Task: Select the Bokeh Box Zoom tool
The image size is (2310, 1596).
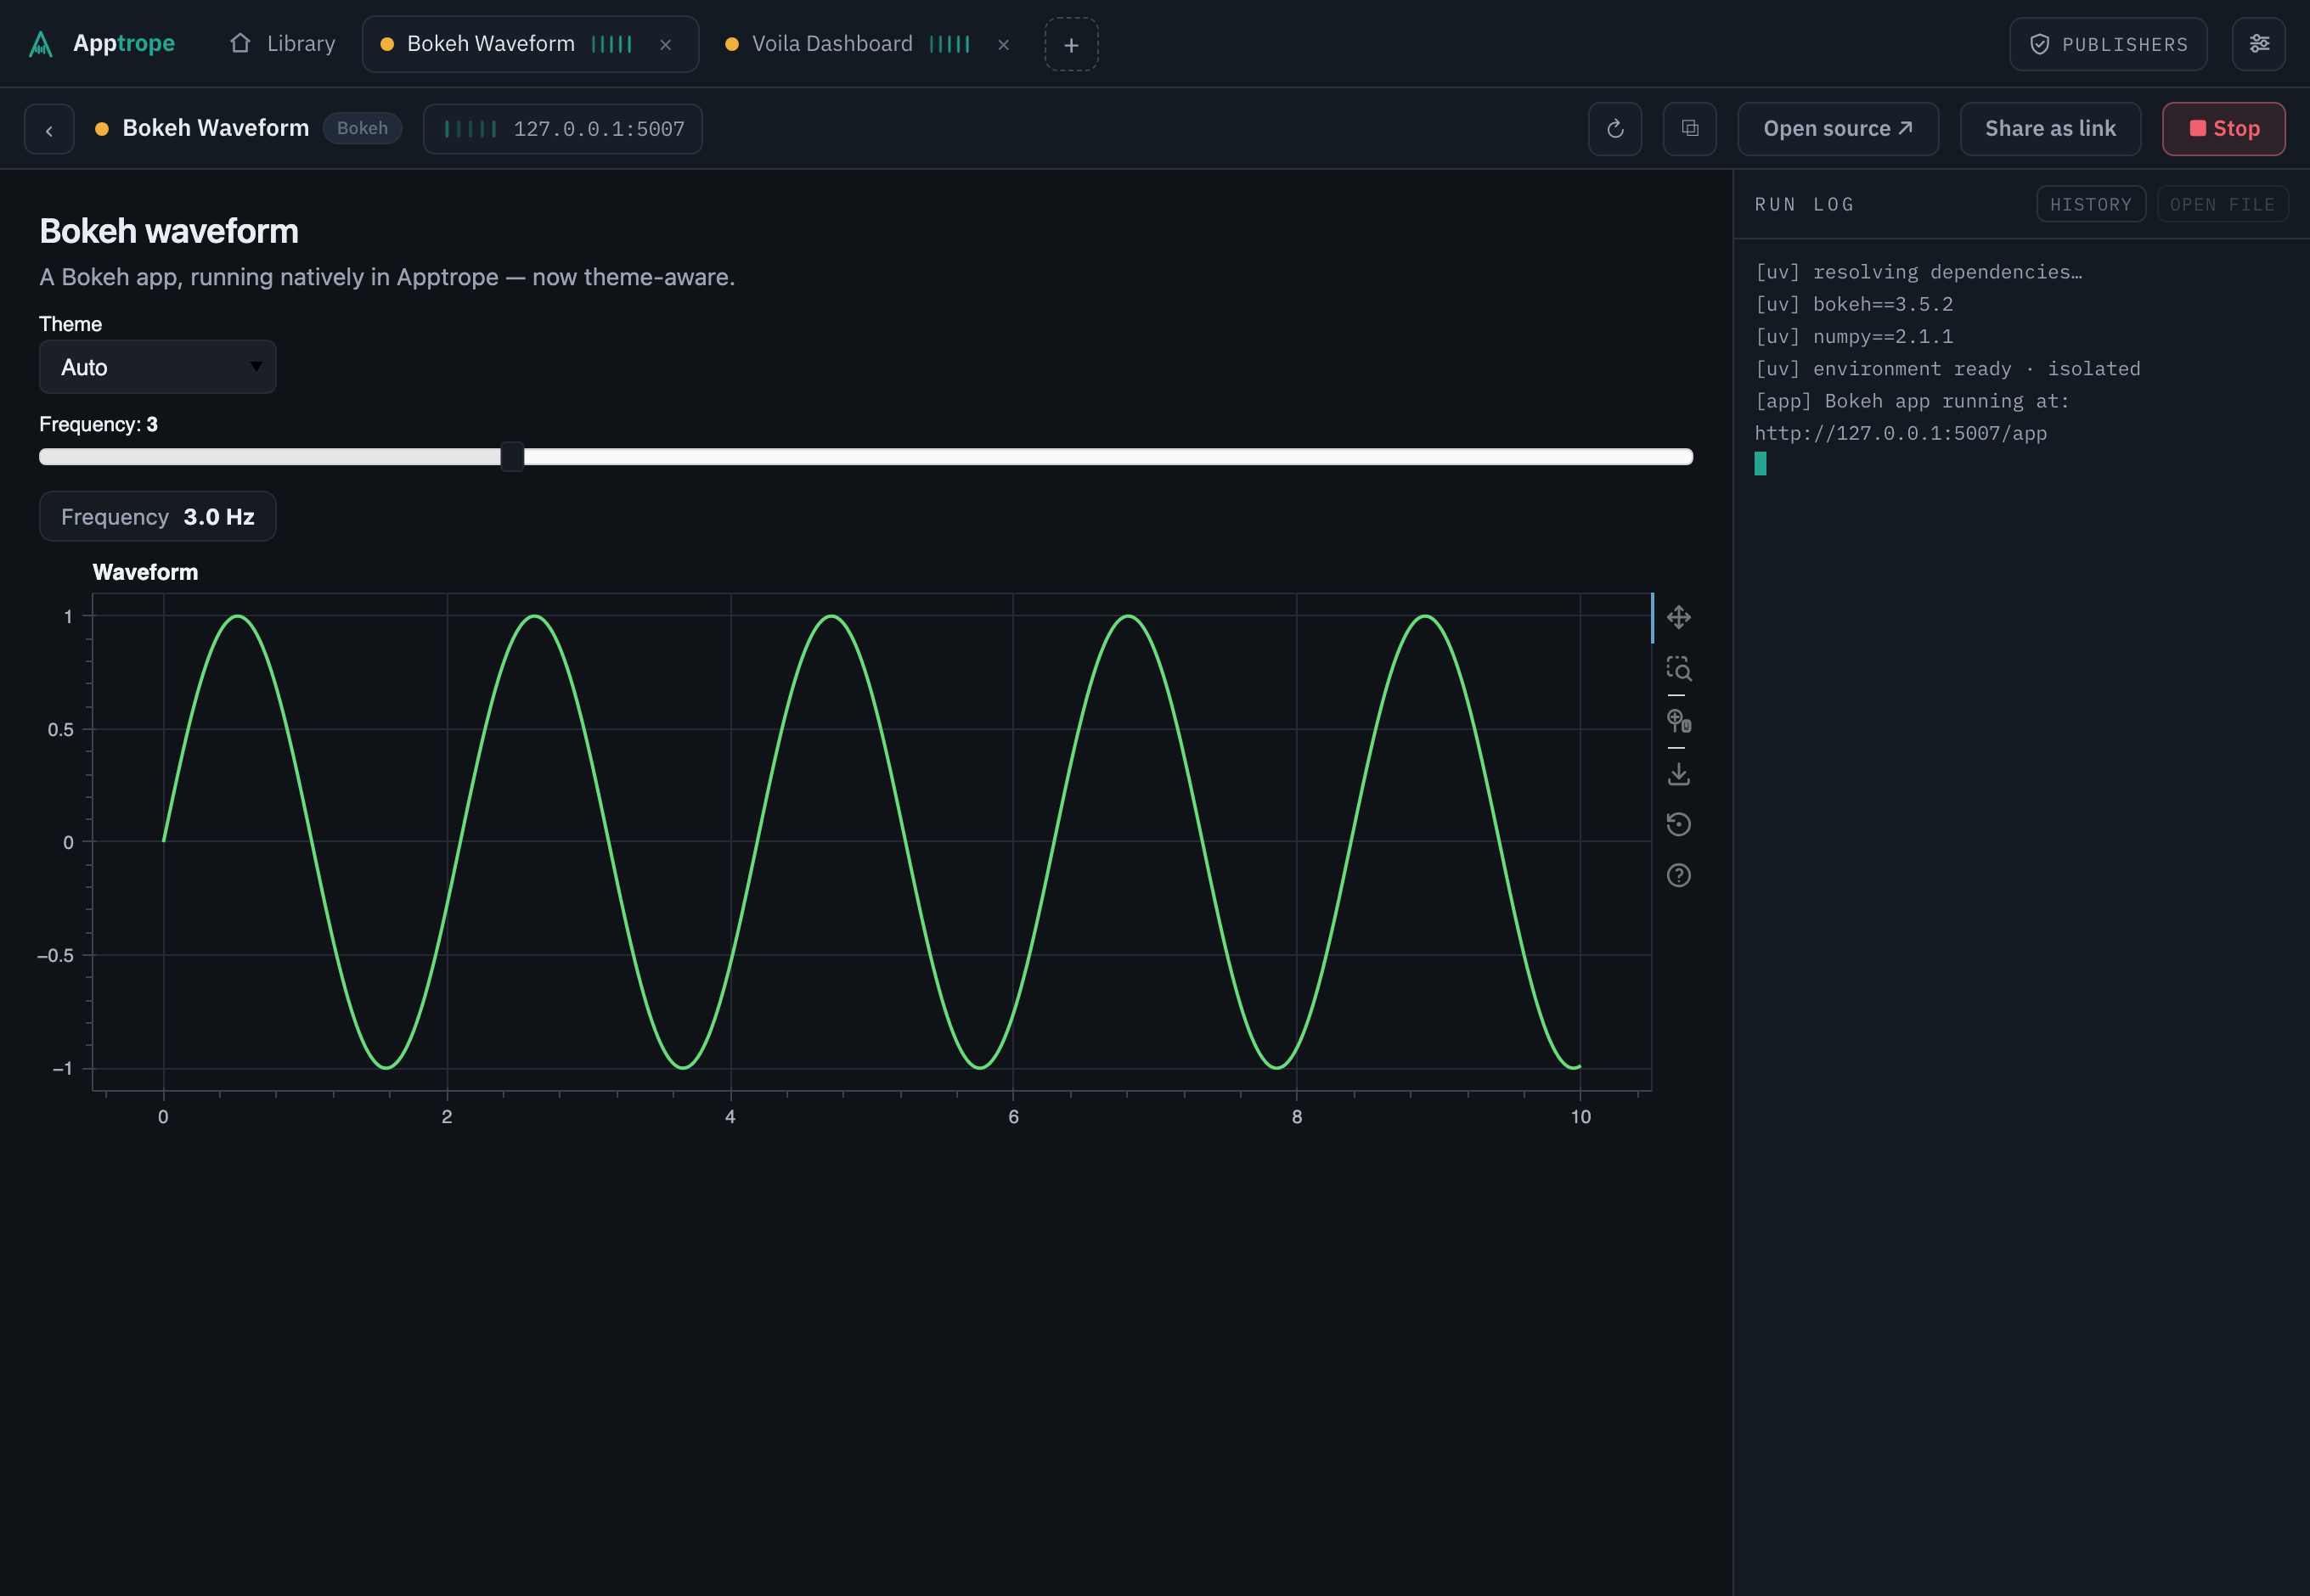Action: [x=1679, y=669]
